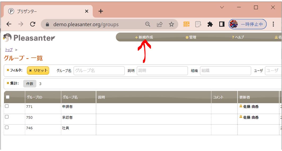The image size is (282, 151).
Task: Sort by グループID column header
Action: tap(34, 97)
